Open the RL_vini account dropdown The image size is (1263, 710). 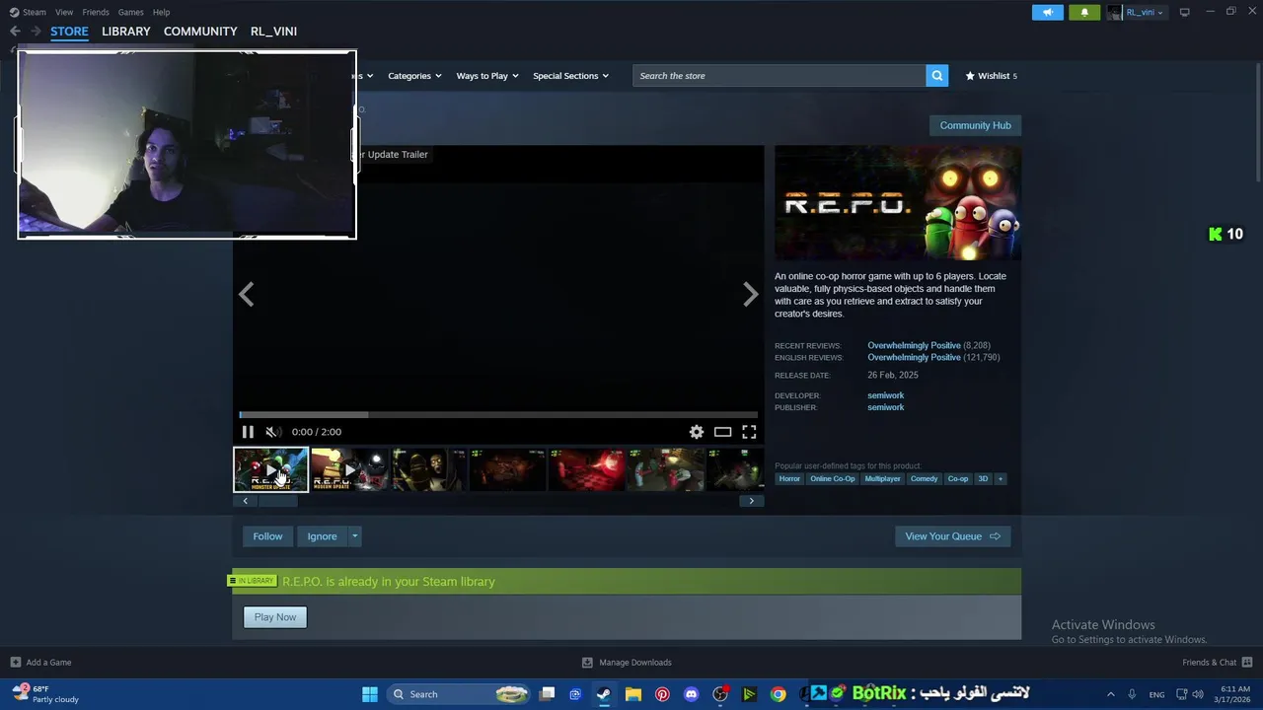point(1136,12)
